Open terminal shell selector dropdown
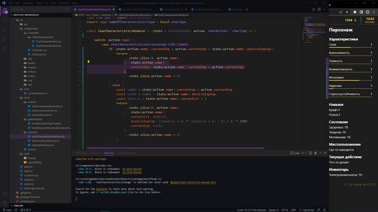 tap(306, 153)
